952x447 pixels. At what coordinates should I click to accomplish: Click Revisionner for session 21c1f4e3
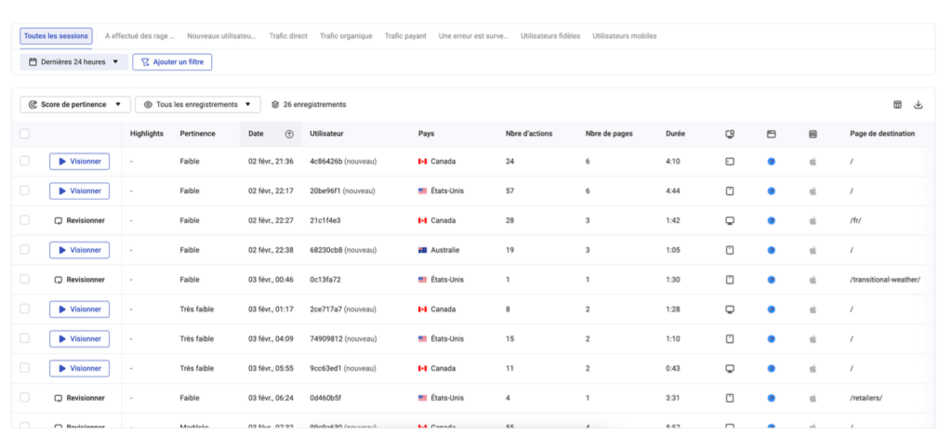tap(79, 220)
